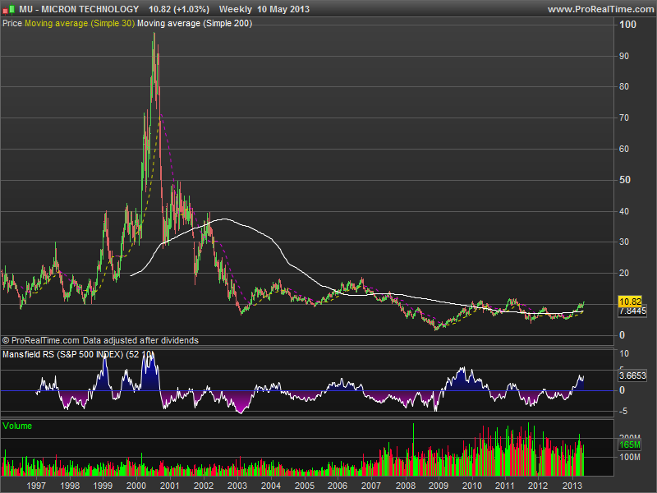Click the 100 level on price axis
This screenshot has width=657, height=493.
point(627,25)
